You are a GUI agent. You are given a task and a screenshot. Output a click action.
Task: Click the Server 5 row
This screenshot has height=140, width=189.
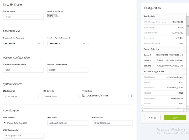[164, 66]
